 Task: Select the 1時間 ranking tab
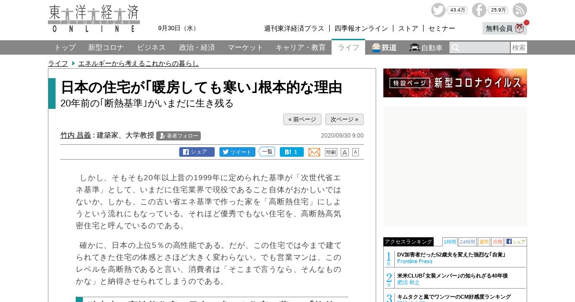tap(450, 242)
